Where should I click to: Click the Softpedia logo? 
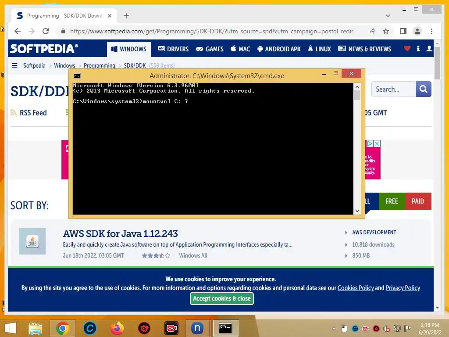tap(44, 49)
